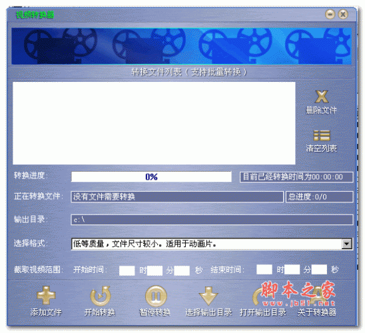The image size is (365, 333).
Task: Click the elapsed time 00:00:00 field
Action: [x=296, y=177]
